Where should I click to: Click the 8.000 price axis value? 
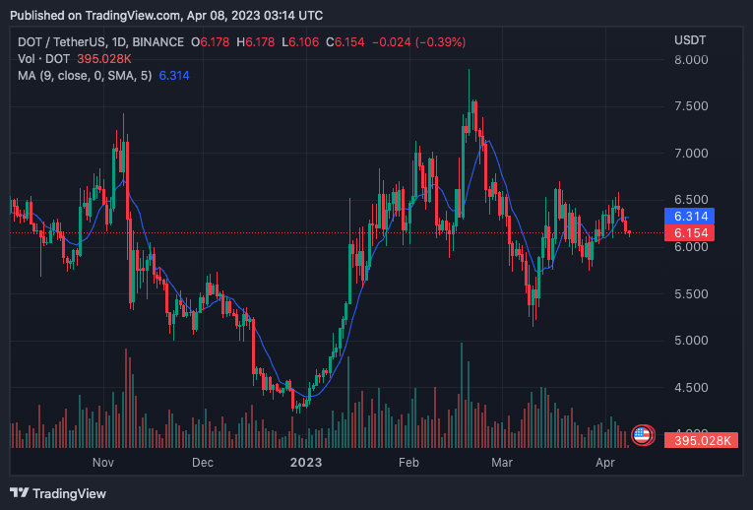pyautogui.click(x=691, y=59)
